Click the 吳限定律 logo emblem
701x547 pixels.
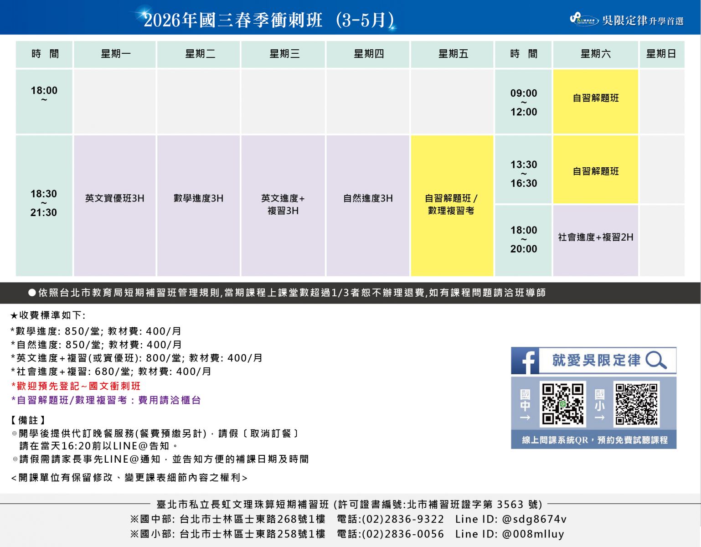(584, 20)
